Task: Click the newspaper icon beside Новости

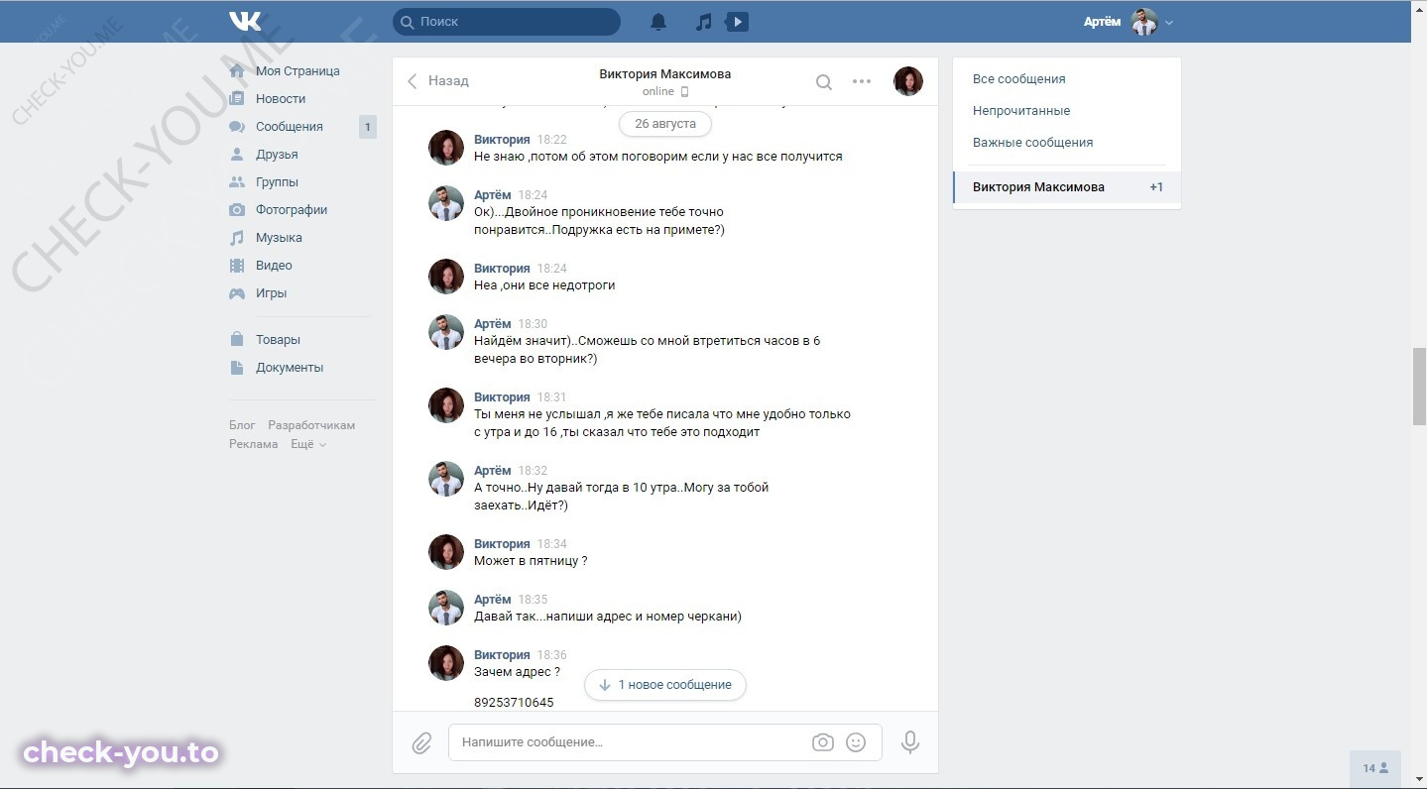Action: click(x=237, y=99)
